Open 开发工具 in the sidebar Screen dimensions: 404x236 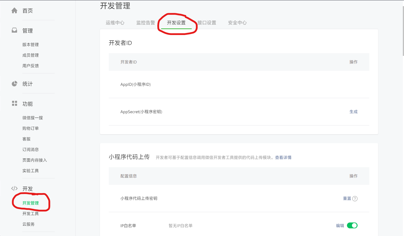(x=31, y=214)
